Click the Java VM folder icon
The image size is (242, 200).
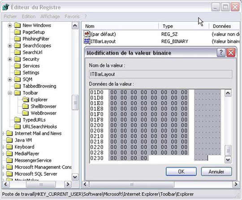pyautogui.click(x=9, y=140)
